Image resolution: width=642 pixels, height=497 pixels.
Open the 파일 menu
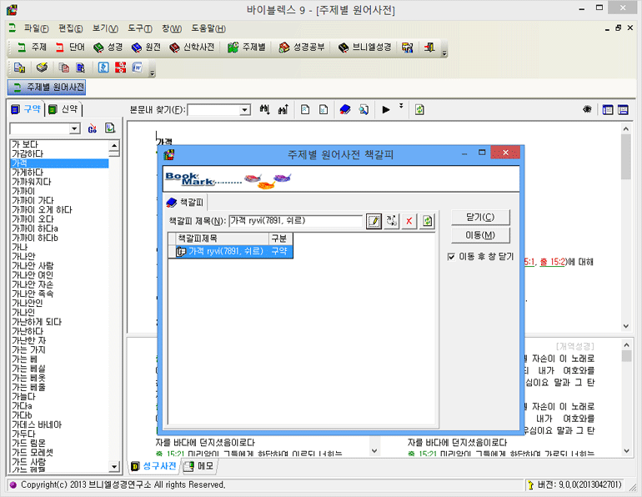(x=36, y=28)
